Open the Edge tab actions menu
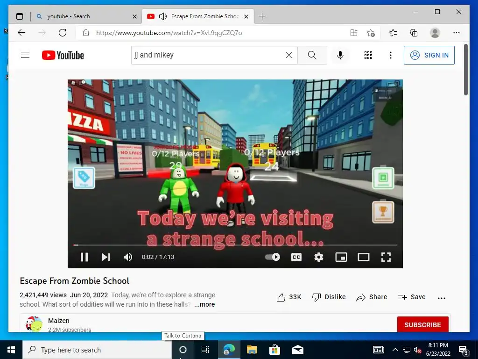Viewport: 478px width, 359px height. 20,16
